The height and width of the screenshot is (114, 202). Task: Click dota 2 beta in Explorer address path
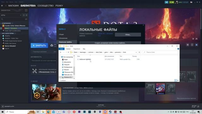99,52
